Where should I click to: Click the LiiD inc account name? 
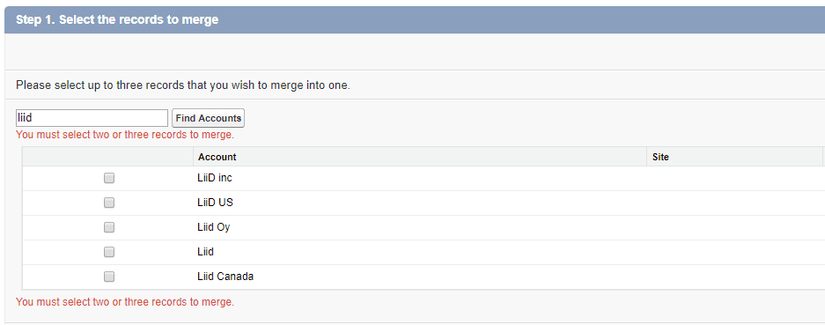[x=215, y=178]
